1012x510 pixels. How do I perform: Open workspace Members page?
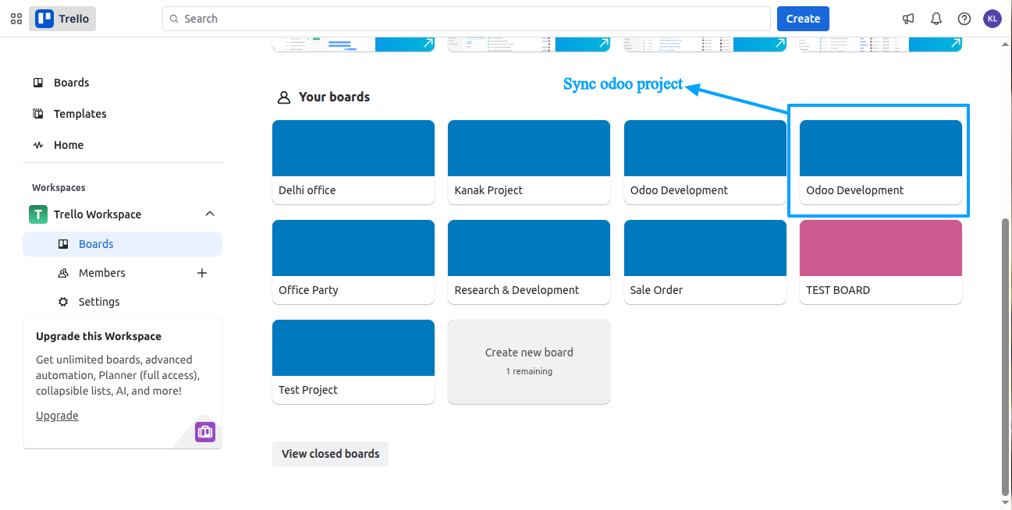(102, 273)
